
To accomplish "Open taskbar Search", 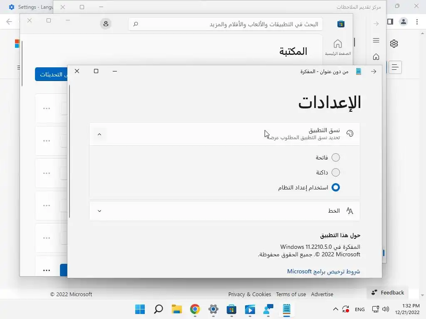I will [159, 309].
